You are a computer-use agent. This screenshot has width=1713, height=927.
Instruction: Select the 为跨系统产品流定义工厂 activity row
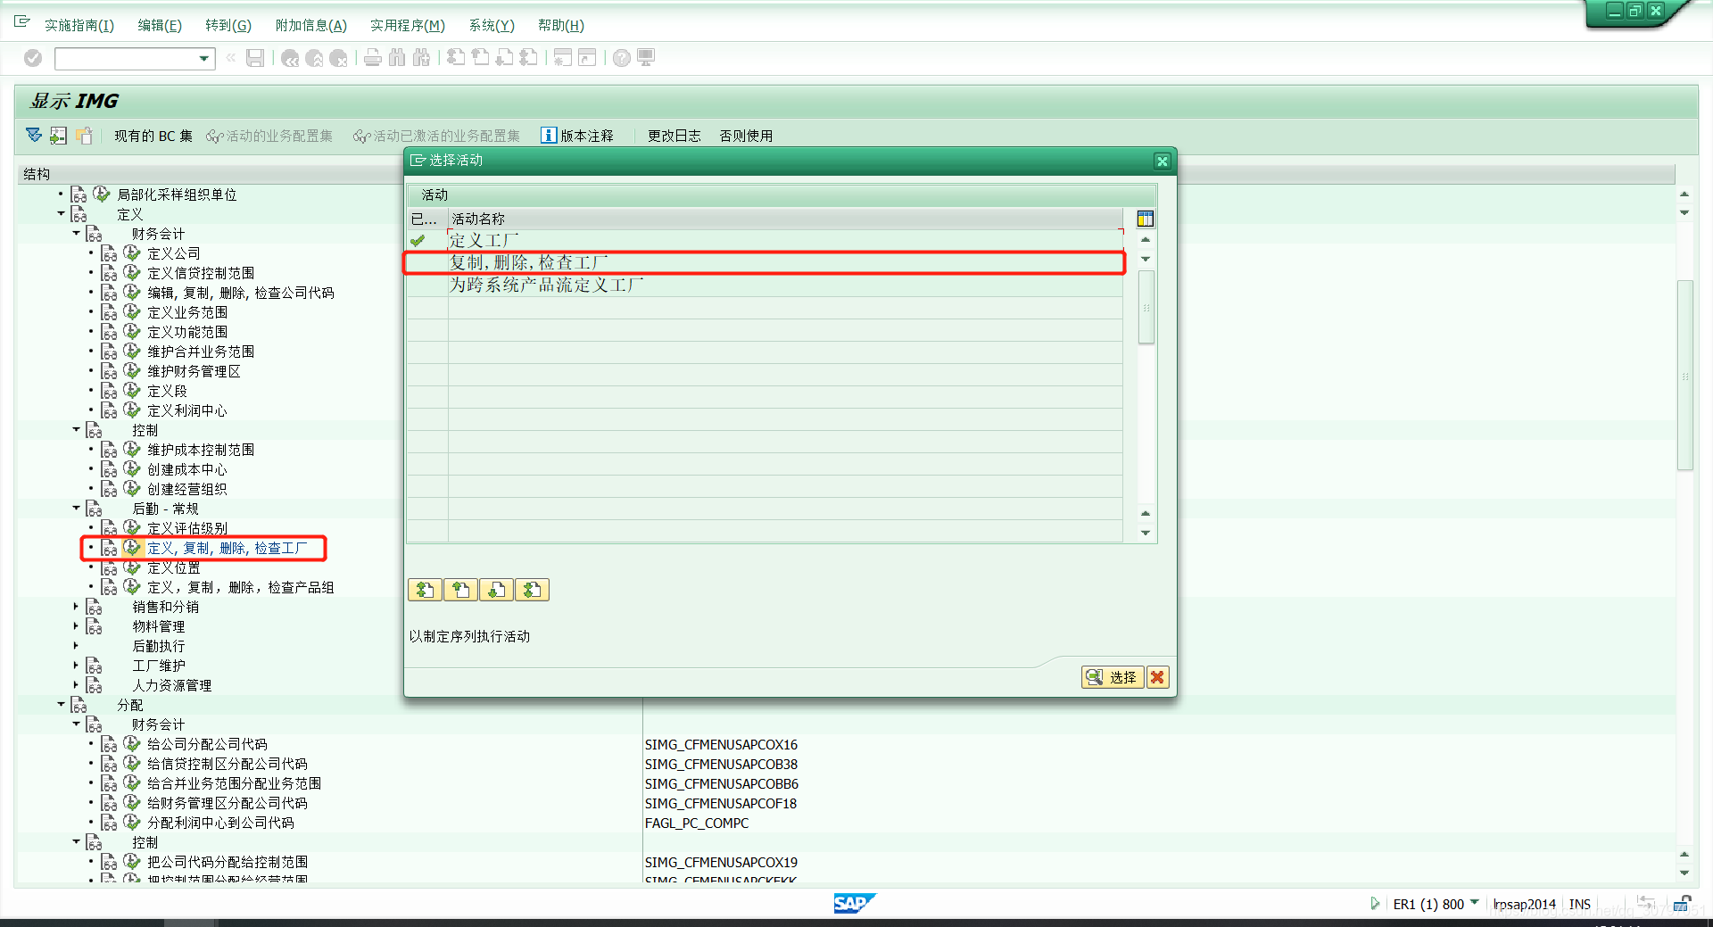pos(765,285)
